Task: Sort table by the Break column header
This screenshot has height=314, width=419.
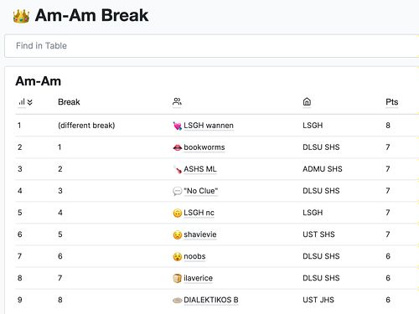Action: pos(69,102)
